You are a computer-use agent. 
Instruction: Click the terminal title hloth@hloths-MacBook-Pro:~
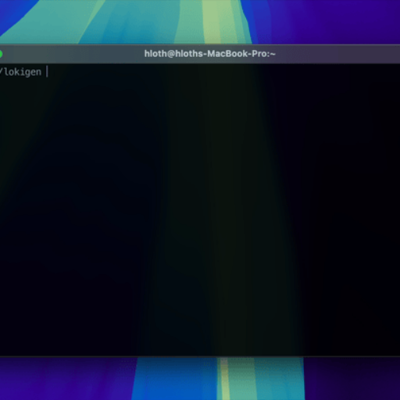point(210,54)
